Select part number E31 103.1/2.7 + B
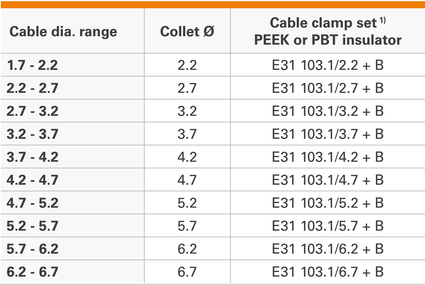Image resolution: width=425 pixels, height=285 pixels. coord(328,88)
